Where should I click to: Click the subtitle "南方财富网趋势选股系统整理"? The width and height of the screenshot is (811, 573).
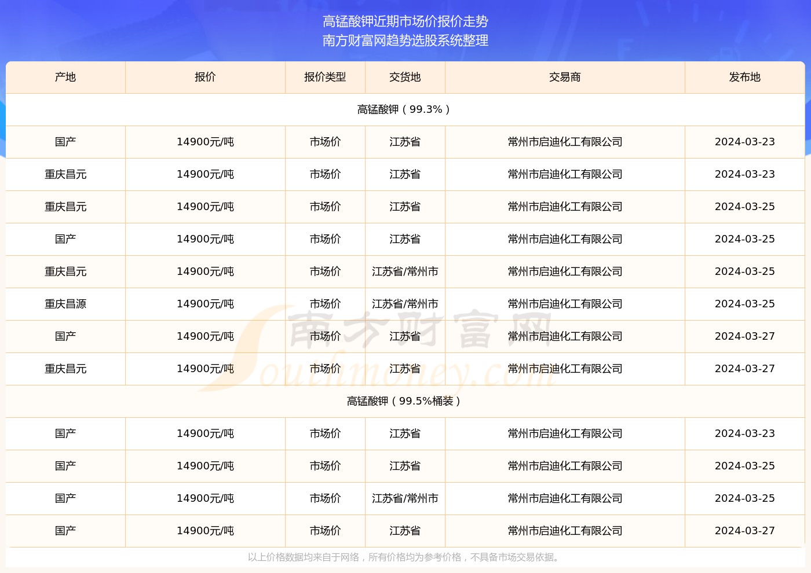(x=405, y=41)
